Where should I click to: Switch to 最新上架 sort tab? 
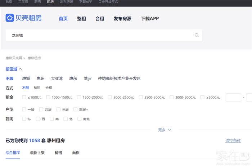point(37,153)
